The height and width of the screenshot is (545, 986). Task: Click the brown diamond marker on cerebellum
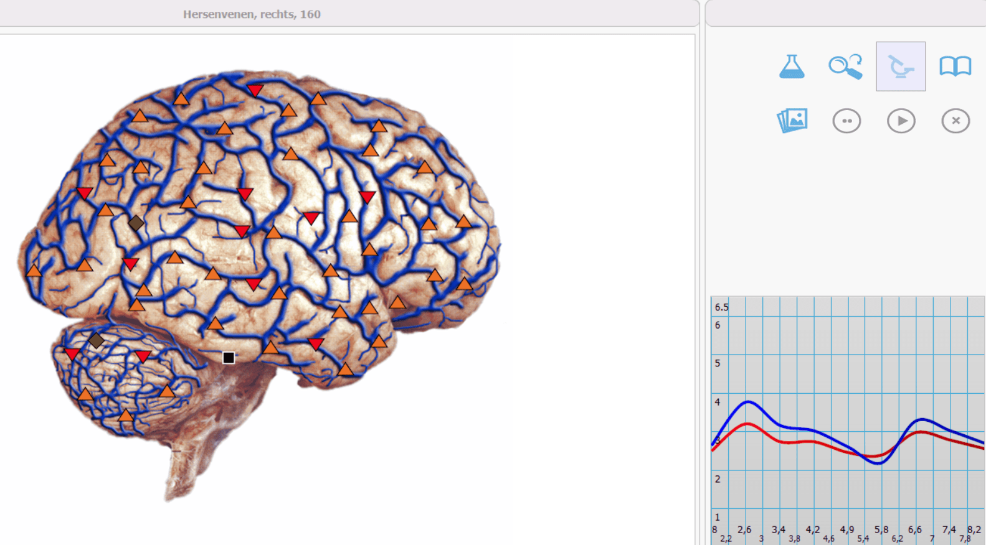pyautogui.click(x=96, y=340)
